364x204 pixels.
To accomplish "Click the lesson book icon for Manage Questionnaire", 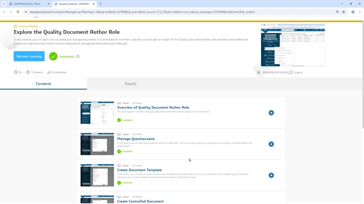I will [x=119, y=134].
